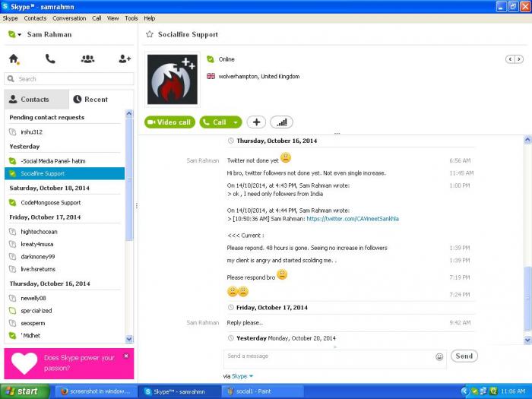The height and width of the screenshot is (399, 532).
Task: Click the status icon beside hightechocean
Action: click(x=13, y=232)
